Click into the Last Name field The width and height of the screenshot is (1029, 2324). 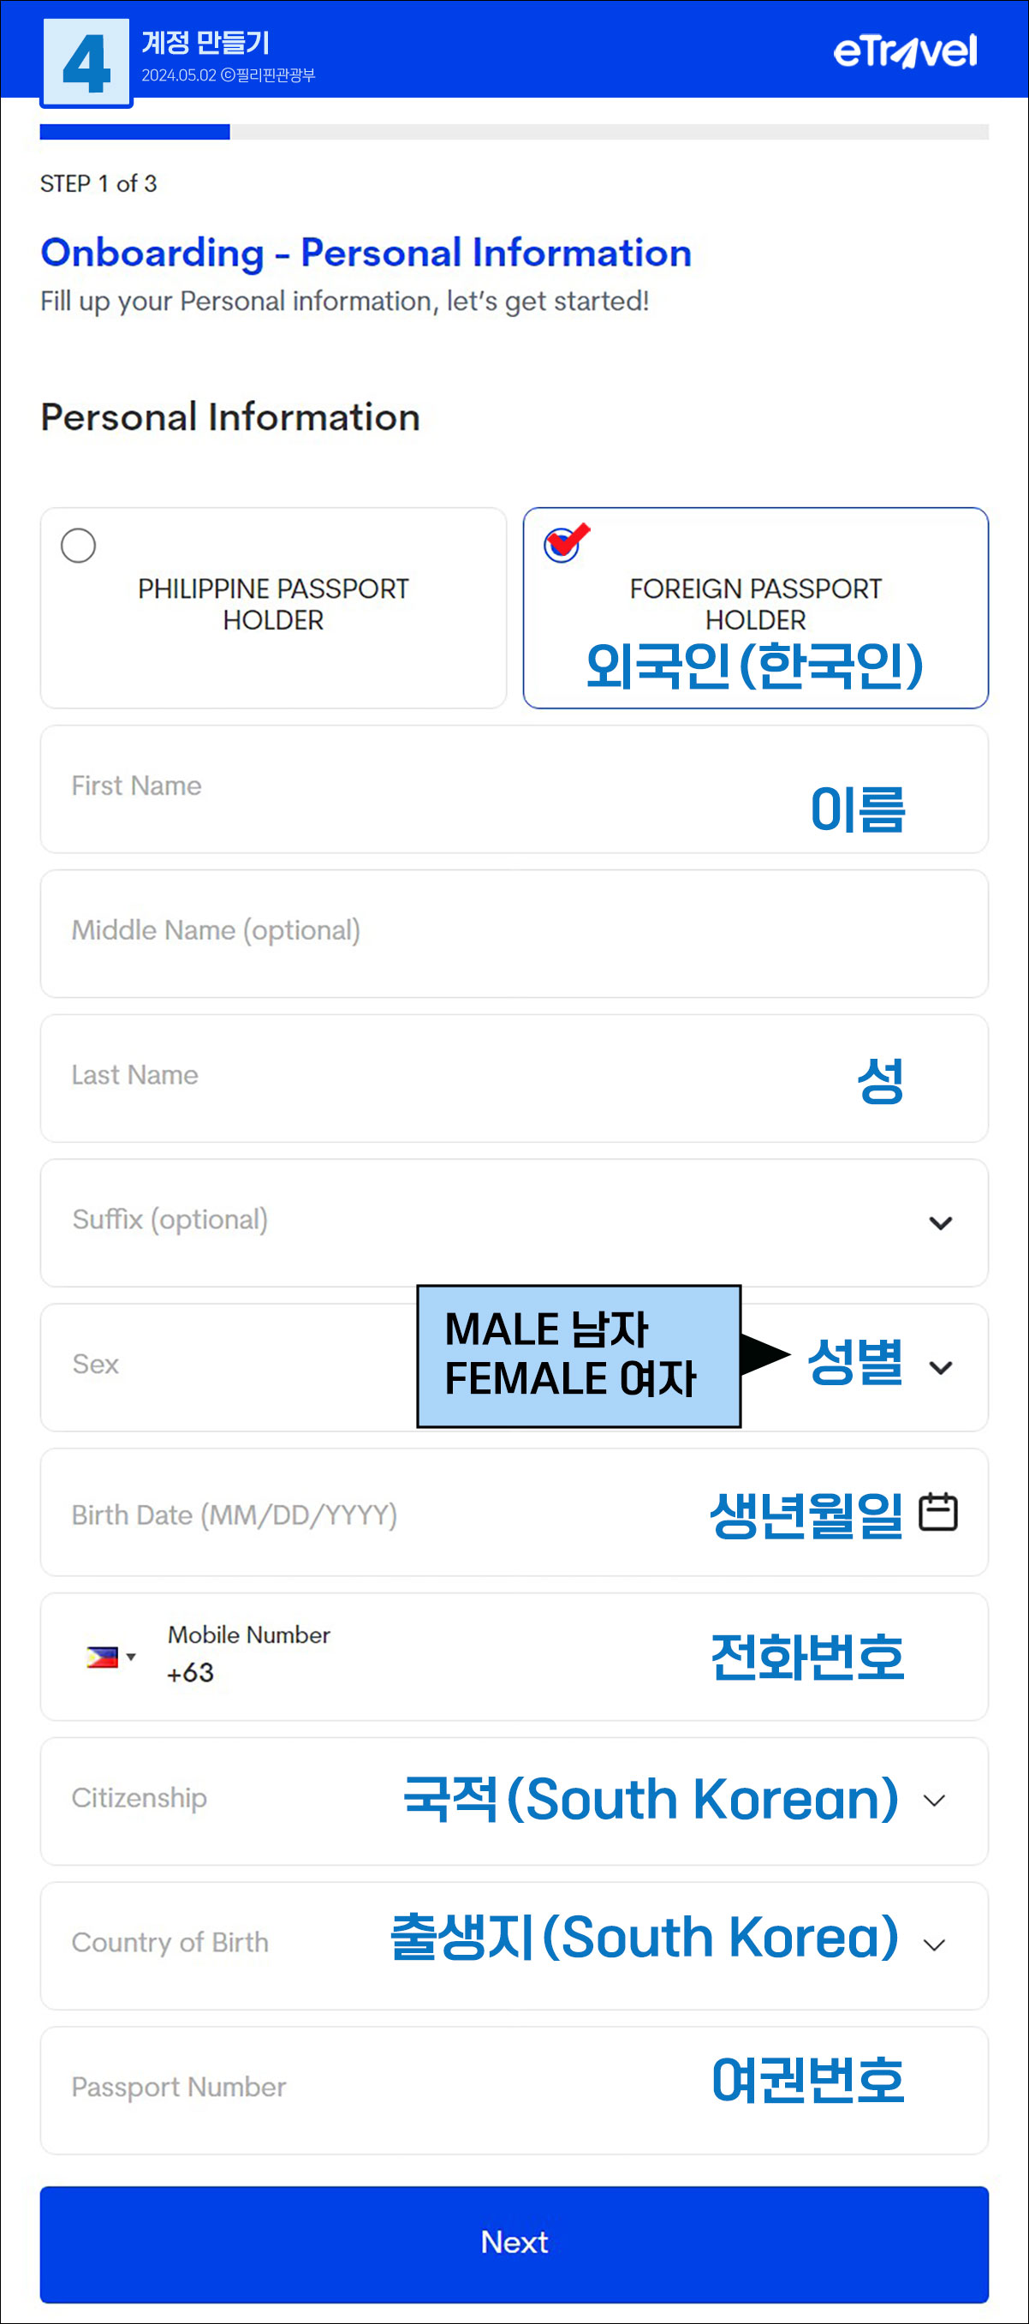[514, 1078]
